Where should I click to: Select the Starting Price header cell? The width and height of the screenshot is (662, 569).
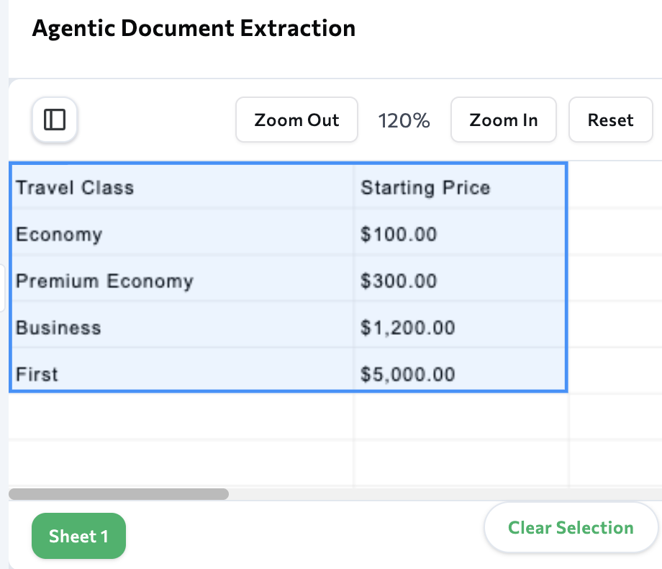tap(425, 188)
